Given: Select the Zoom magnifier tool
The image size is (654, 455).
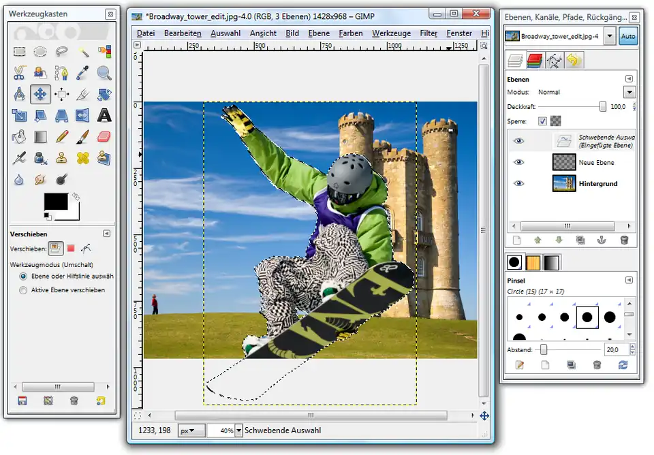Looking at the screenshot, I should (104, 73).
